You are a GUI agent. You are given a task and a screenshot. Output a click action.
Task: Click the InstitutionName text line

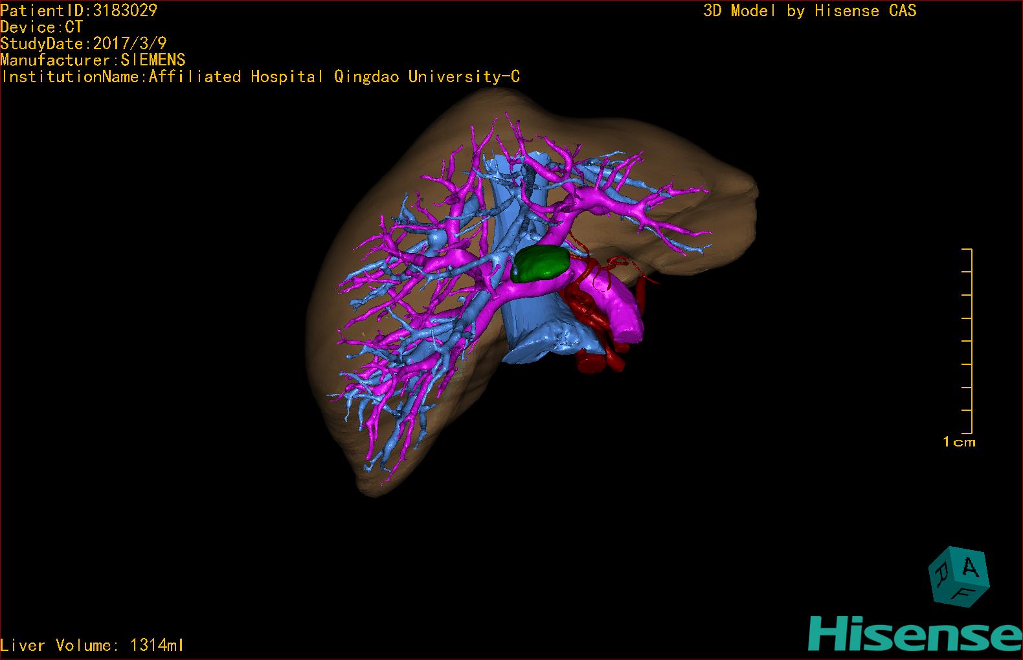[x=260, y=77]
